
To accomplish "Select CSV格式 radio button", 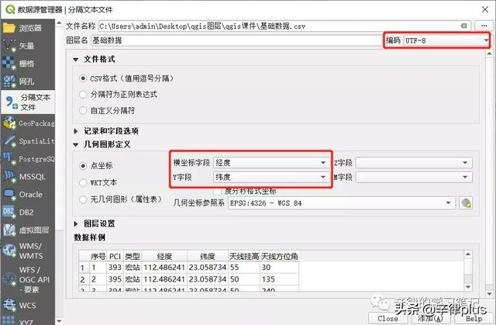I will point(84,78).
